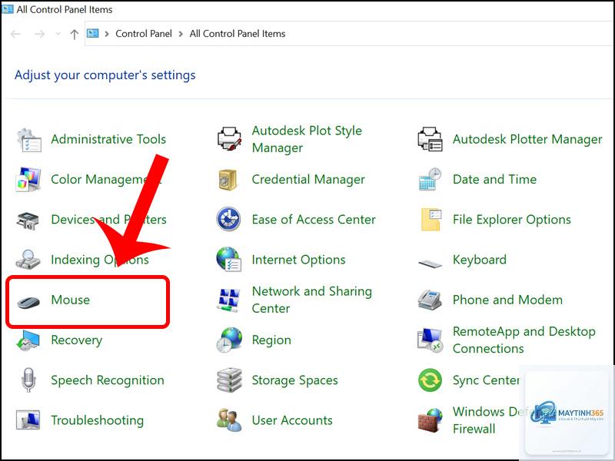
Task: Open the Autodesk Plotter Manager icon
Action: [x=430, y=139]
